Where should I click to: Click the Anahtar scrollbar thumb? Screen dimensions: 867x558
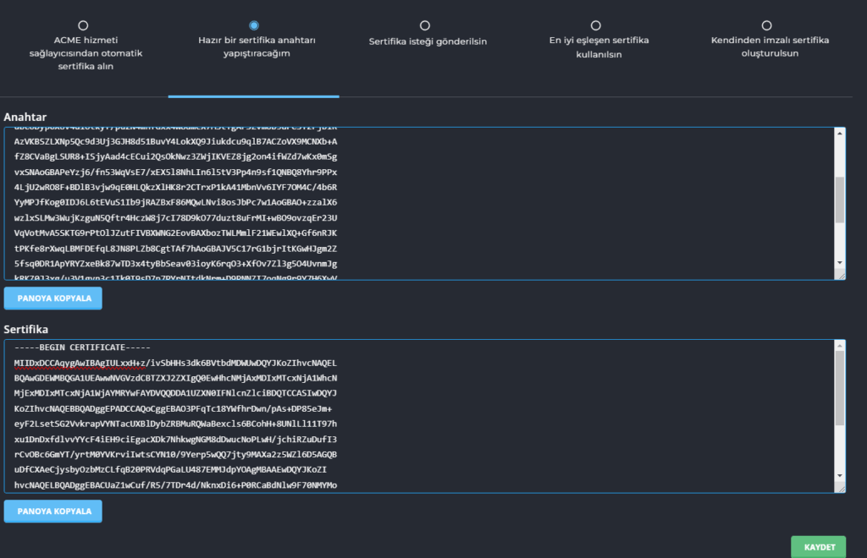(x=840, y=199)
